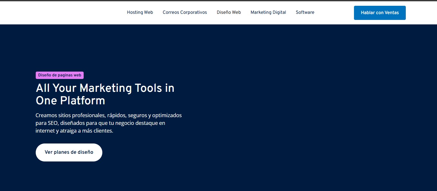This screenshot has width=437, height=191.
Task: Choose Software in the top navigation
Action: (305, 13)
